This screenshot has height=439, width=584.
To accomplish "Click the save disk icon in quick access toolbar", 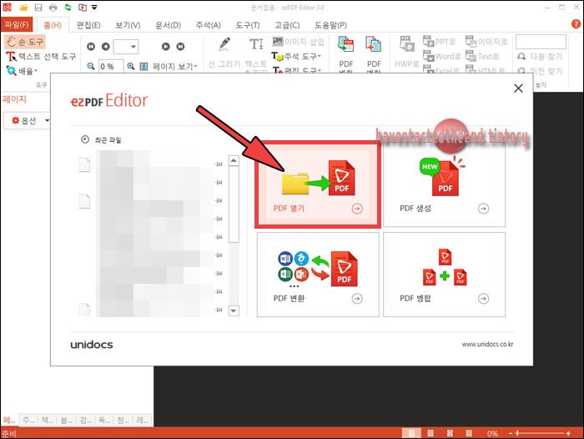I will point(38,7).
